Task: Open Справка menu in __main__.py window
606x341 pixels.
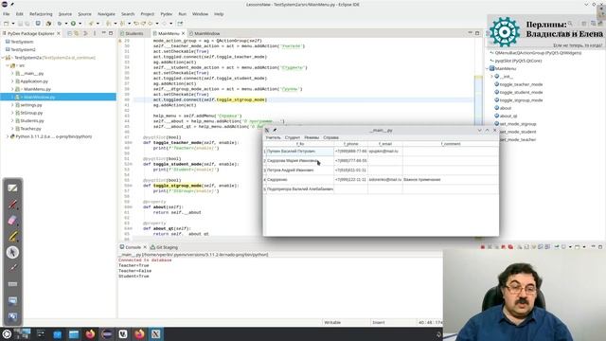Action: (x=330, y=137)
